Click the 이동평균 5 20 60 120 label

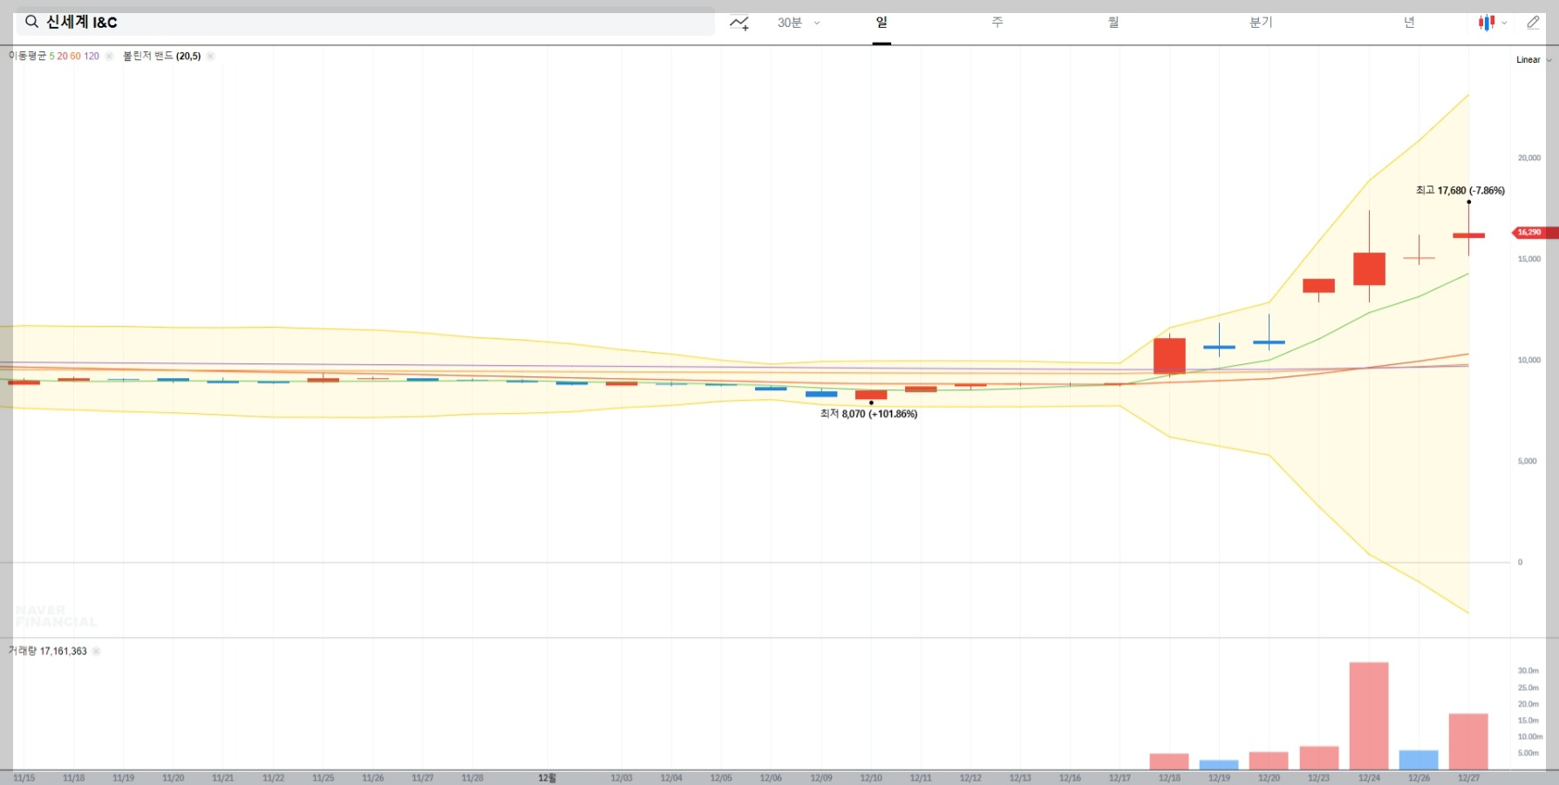click(x=54, y=56)
